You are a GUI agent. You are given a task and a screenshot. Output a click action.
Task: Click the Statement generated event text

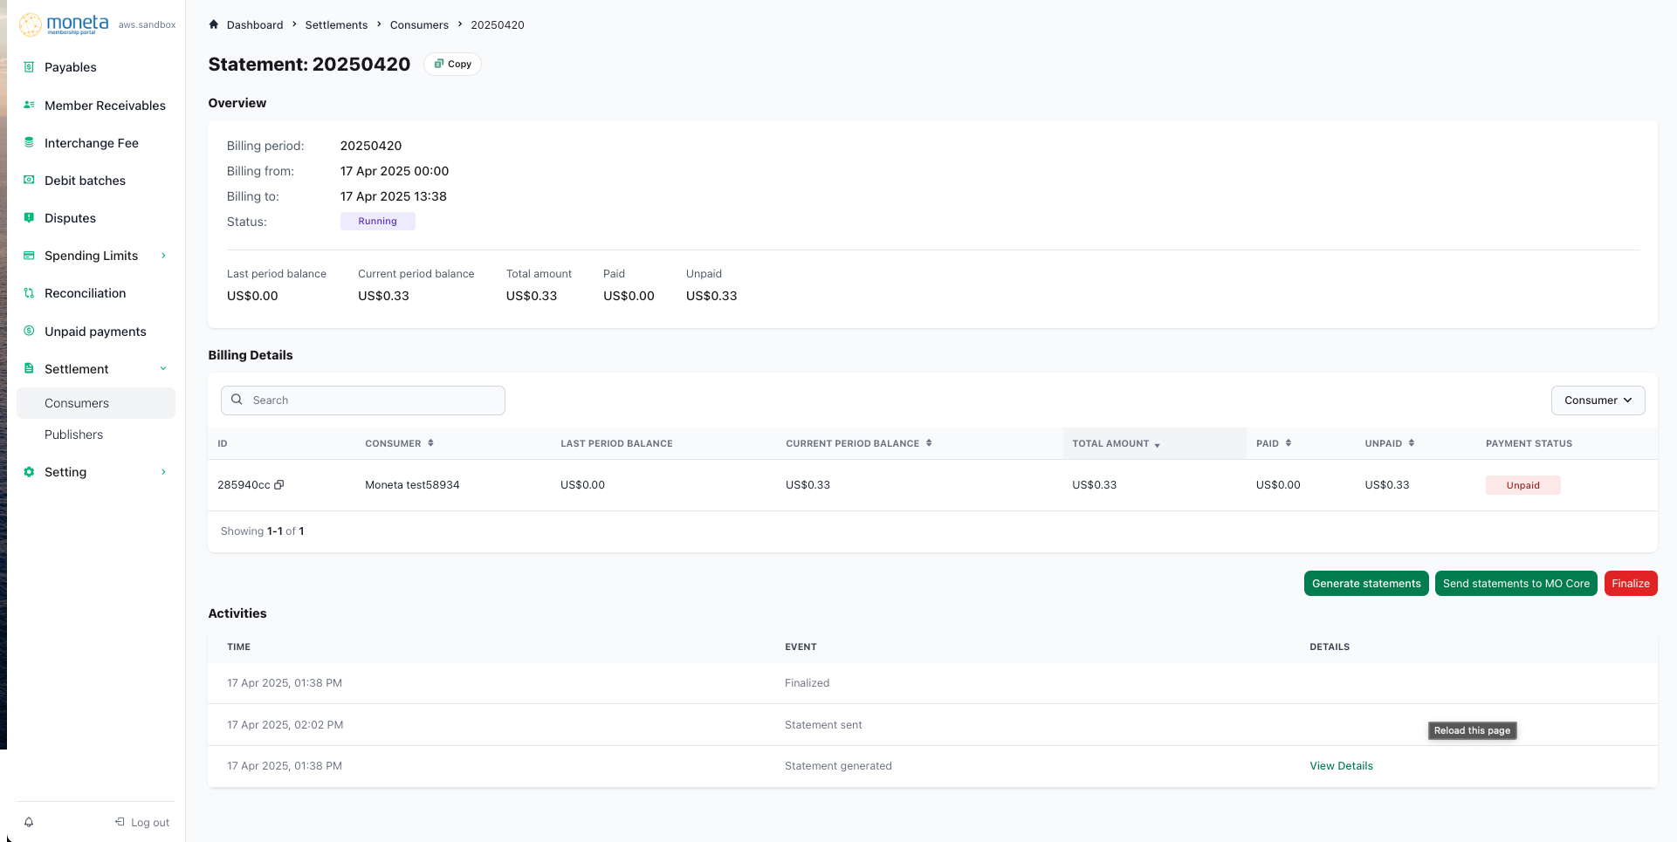point(838,766)
